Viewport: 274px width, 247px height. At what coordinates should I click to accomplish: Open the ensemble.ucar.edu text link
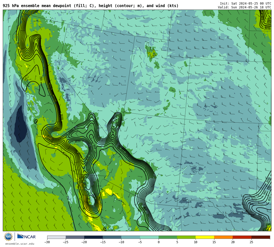click(20, 244)
